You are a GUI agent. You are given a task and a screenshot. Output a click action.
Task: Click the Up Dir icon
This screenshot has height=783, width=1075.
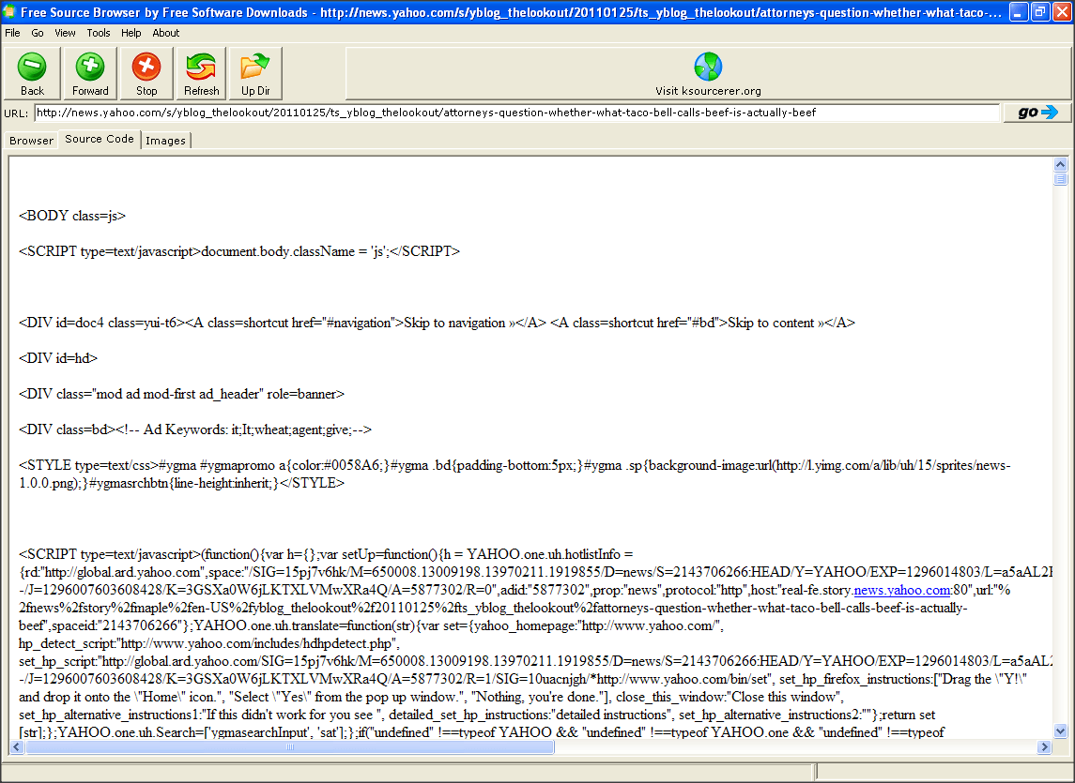click(254, 68)
